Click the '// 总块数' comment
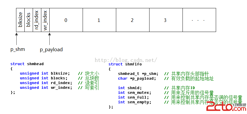Screen dimensions: 247x114 pyautogui.click(x=89, y=78)
